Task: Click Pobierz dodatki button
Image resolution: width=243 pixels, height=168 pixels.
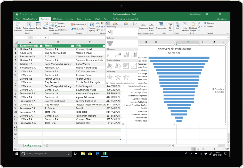Action: 79,24
